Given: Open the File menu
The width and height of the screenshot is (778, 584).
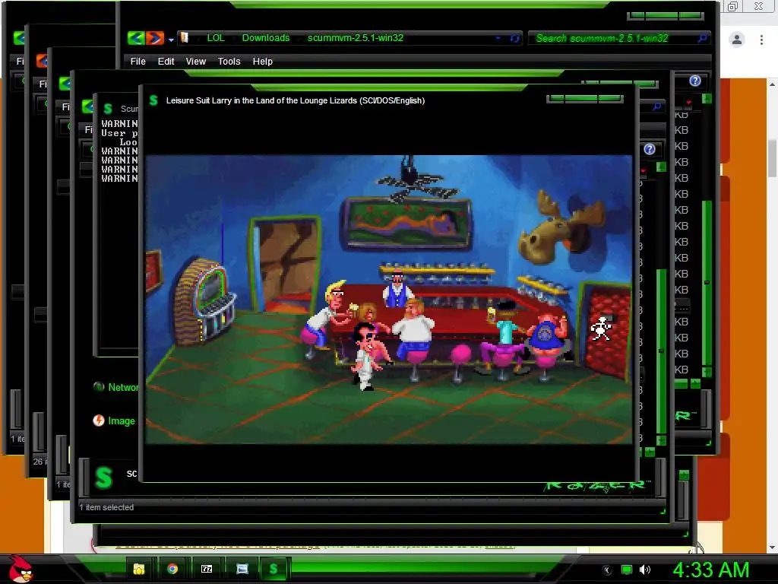Looking at the screenshot, I should click(138, 61).
